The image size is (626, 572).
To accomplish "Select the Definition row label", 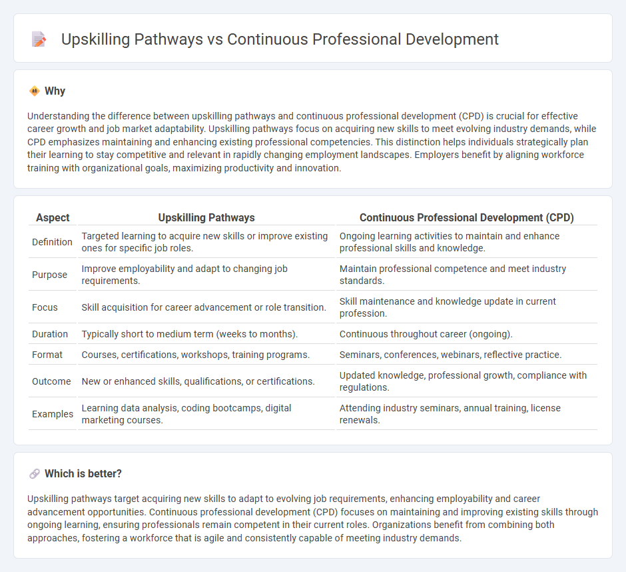I will [53, 242].
